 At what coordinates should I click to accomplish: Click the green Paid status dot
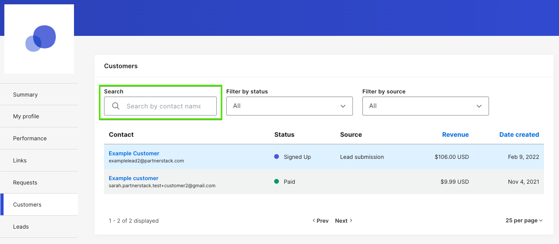(277, 181)
